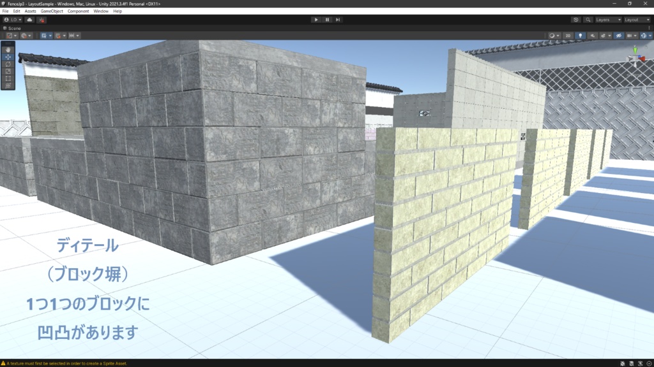
Task: Expand the Gizmos dropdown arrow
Action: 650,36
